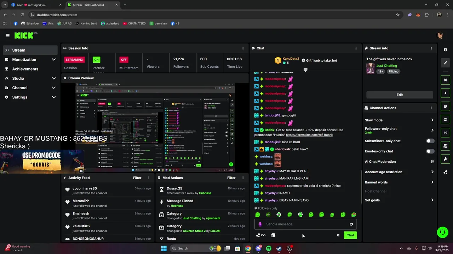Click the wrench icon in right toolbar
Viewport: 453px width, 254px height.
(445, 159)
